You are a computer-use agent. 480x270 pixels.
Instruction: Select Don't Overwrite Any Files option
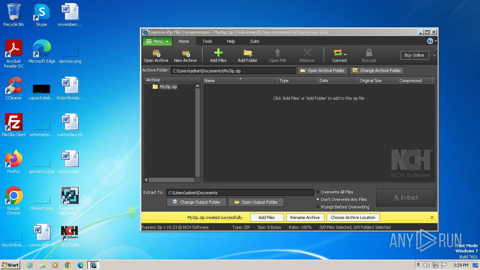tap(341, 199)
